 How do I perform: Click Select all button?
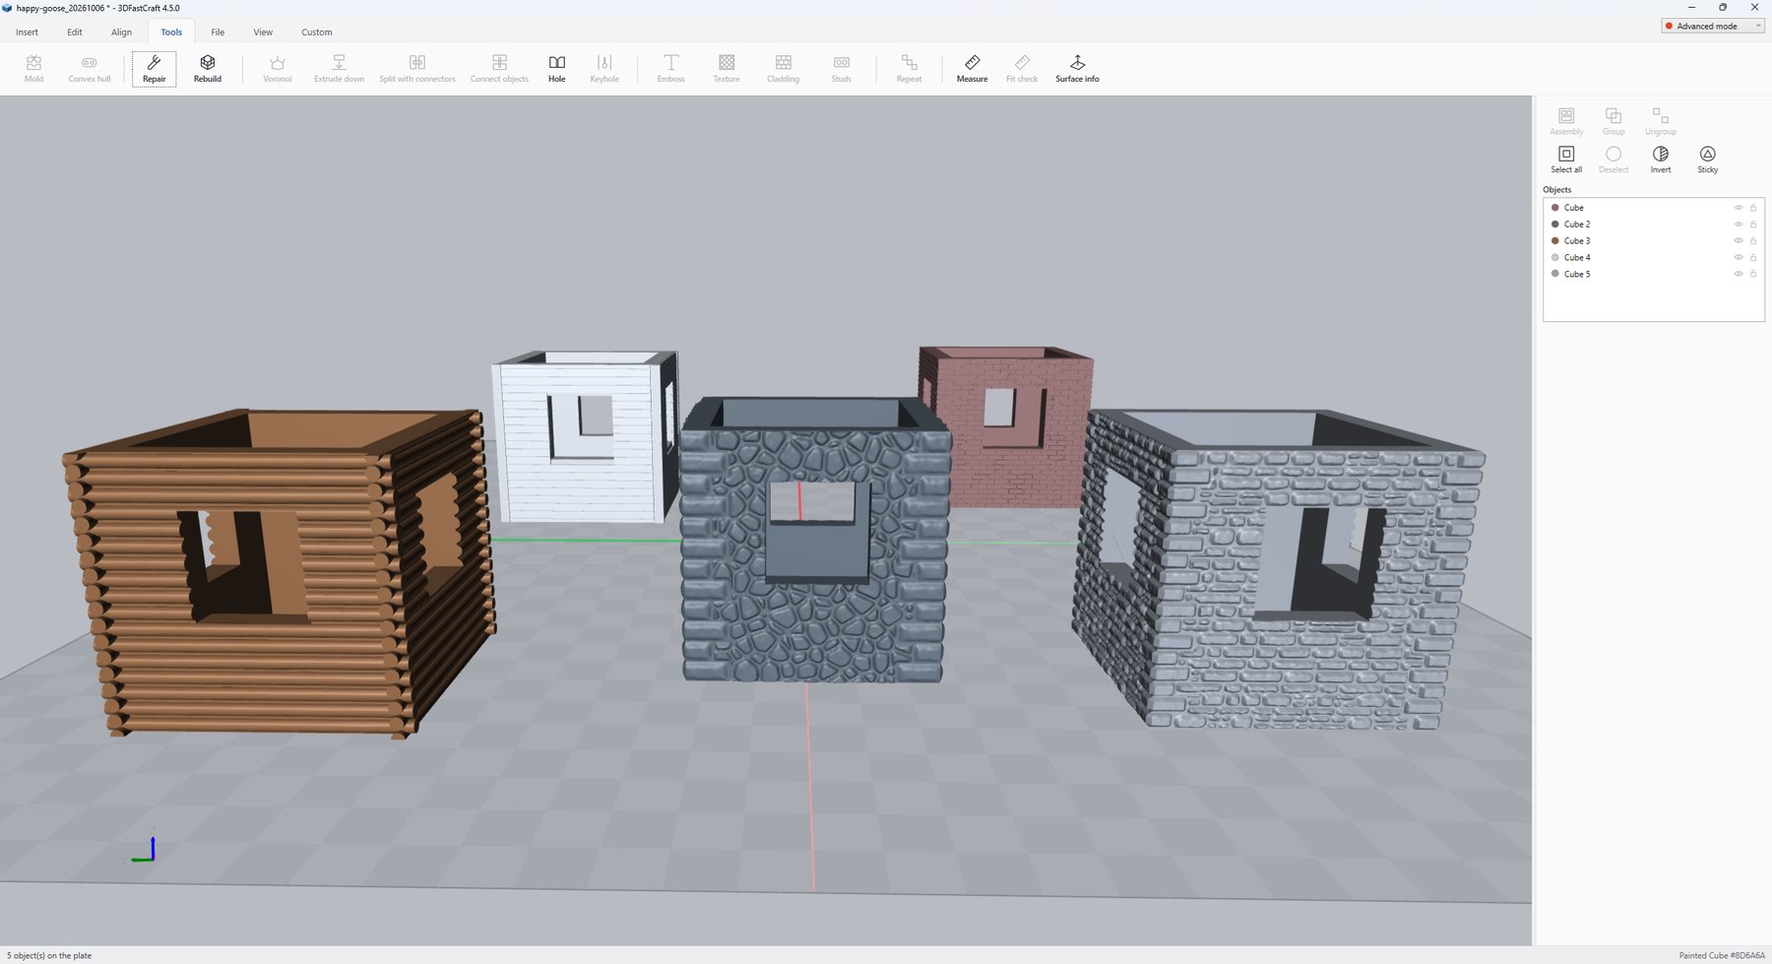(1566, 160)
